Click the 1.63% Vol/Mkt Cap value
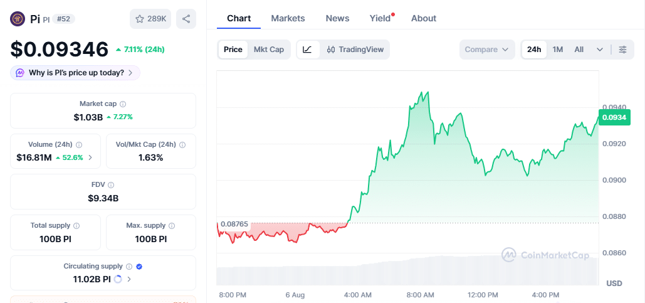This screenshot has width=645, height=303. click(x=150, y=157)
